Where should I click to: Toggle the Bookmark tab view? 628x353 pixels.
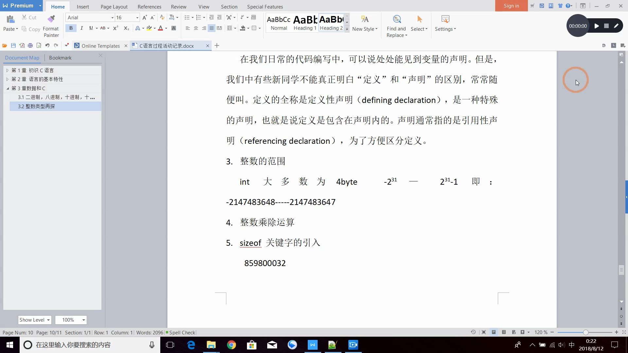pos(60,57)
